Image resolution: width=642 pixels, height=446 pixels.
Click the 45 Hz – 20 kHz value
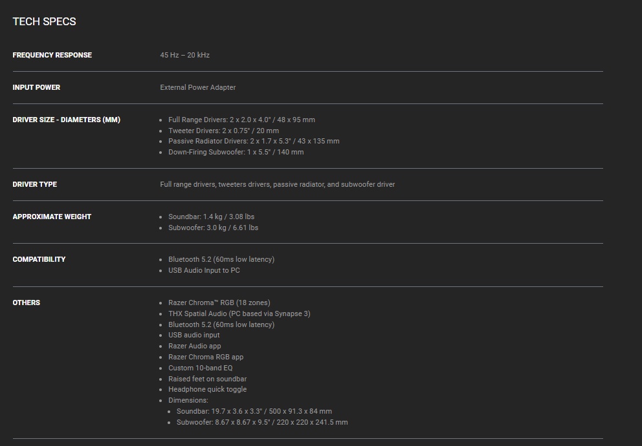tap(184, 55)
